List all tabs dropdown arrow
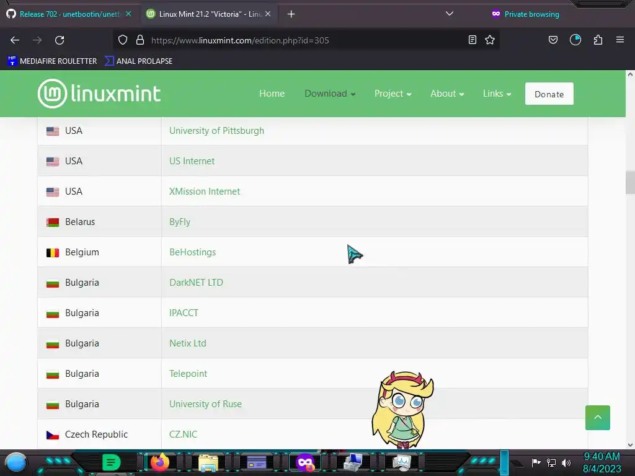635x476 pixels. point(450,14)
